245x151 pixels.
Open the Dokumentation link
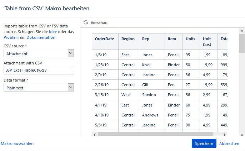click(41, 37)
